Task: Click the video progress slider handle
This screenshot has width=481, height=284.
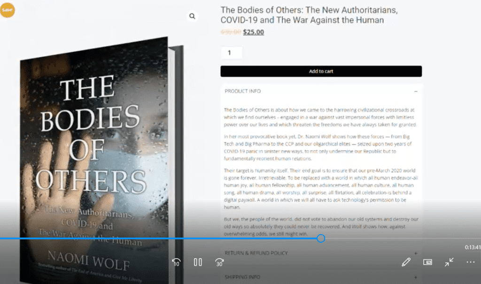Action: pyautogui.click(x=321, y=238)
